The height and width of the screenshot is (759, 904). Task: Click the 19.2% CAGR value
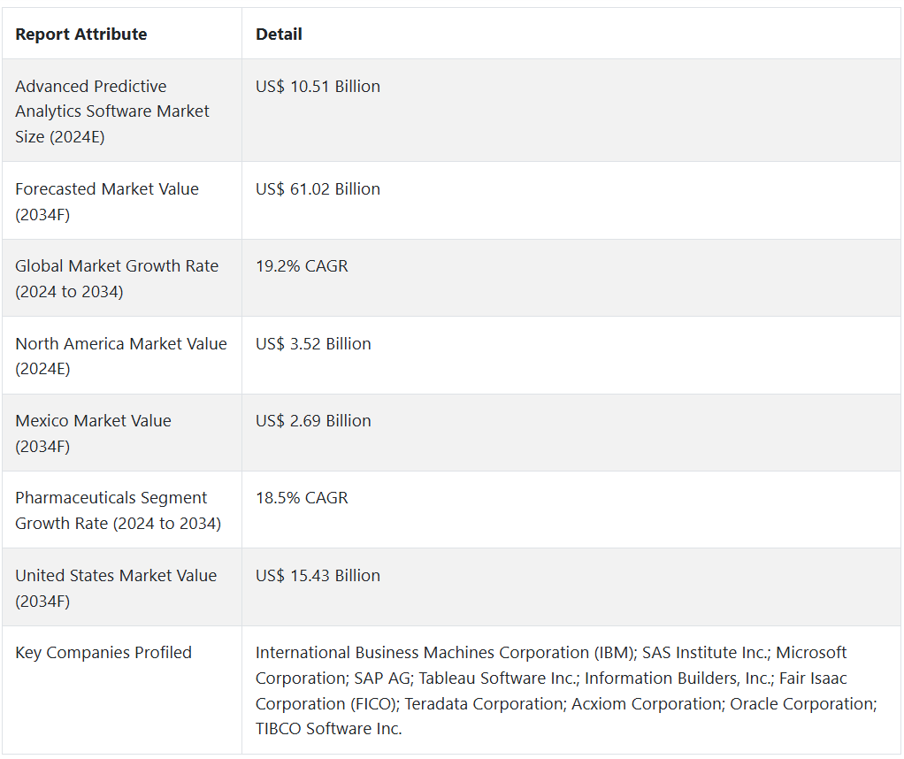(x=302, y=266)
